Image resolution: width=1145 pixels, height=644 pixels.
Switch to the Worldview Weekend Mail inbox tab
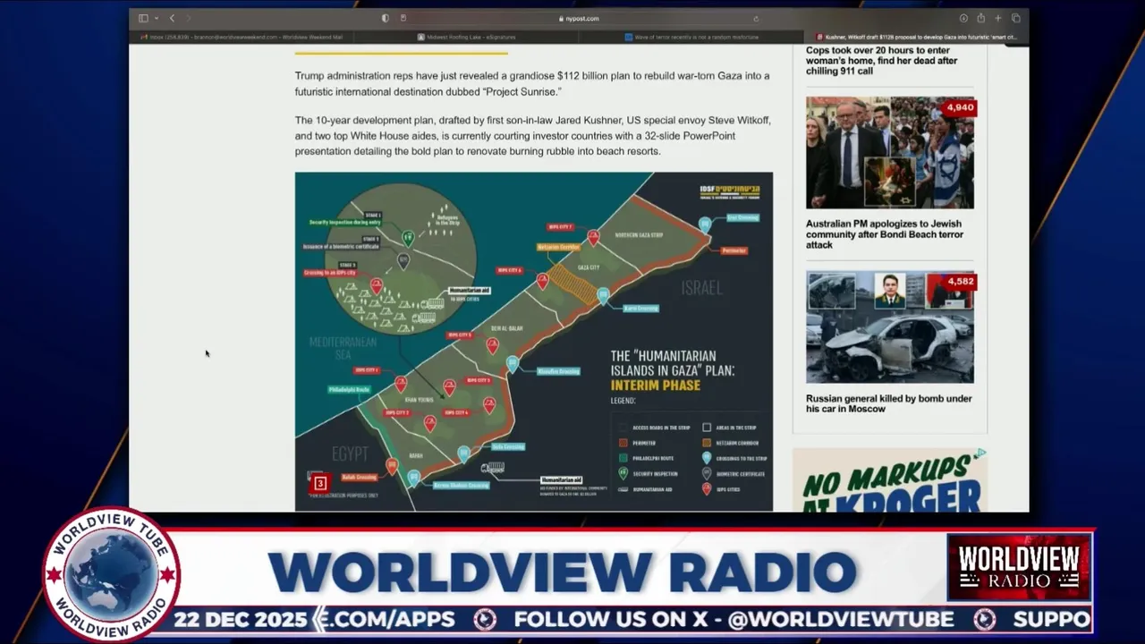pos(242,37)
